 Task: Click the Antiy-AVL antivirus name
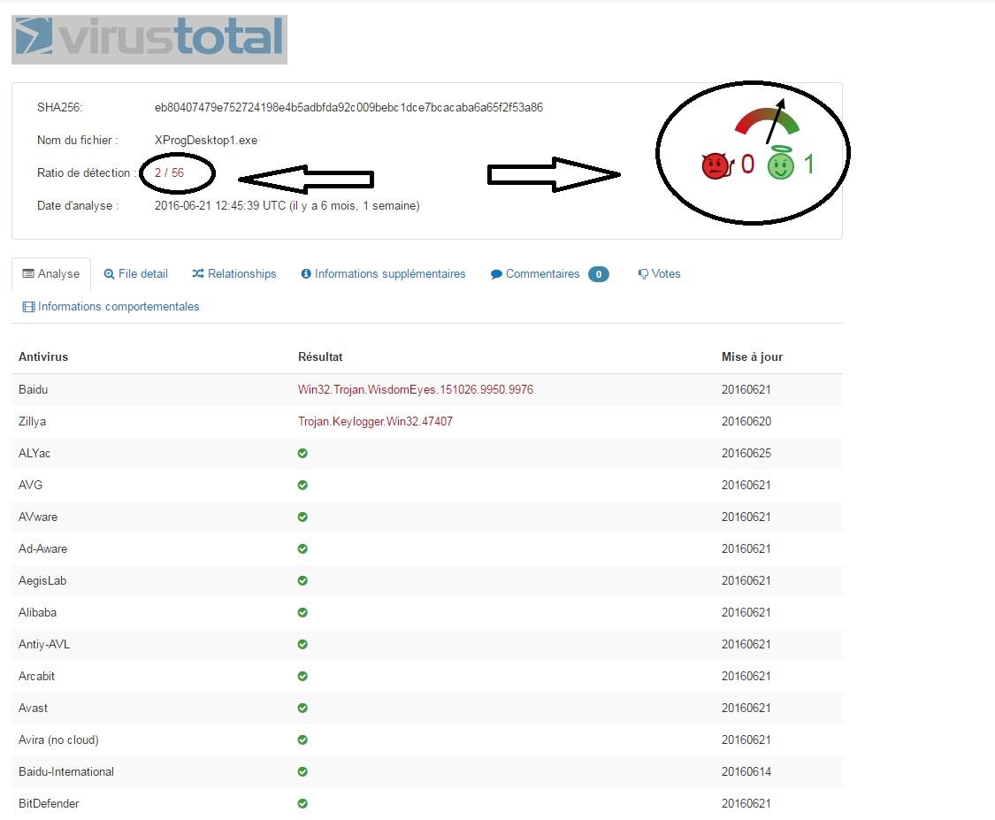tap(44, 644)
